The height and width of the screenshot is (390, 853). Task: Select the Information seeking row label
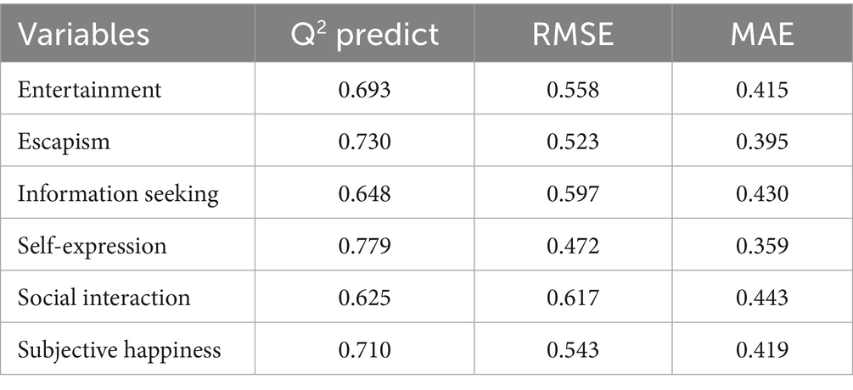coord(118,194)
